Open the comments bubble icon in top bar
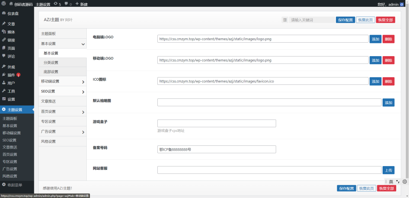 [x=67, y=4]
